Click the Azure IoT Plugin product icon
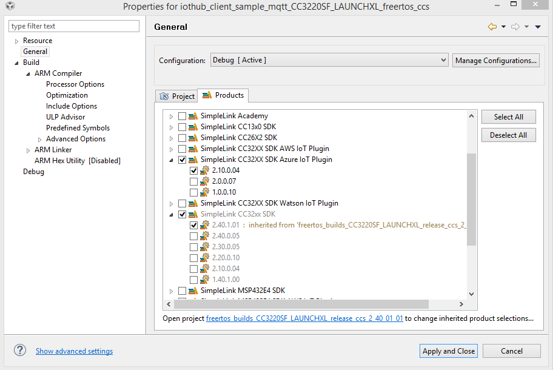Screen dimensions: 553x370 coord(193,160)
